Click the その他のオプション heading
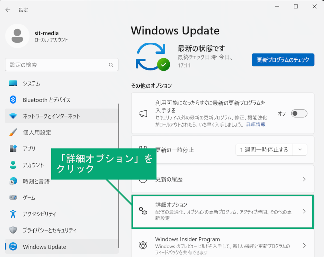 [x=151, y=86]
